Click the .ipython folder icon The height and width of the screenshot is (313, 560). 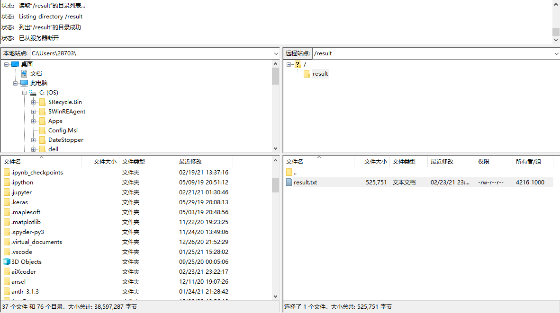(x=7, y=182)
